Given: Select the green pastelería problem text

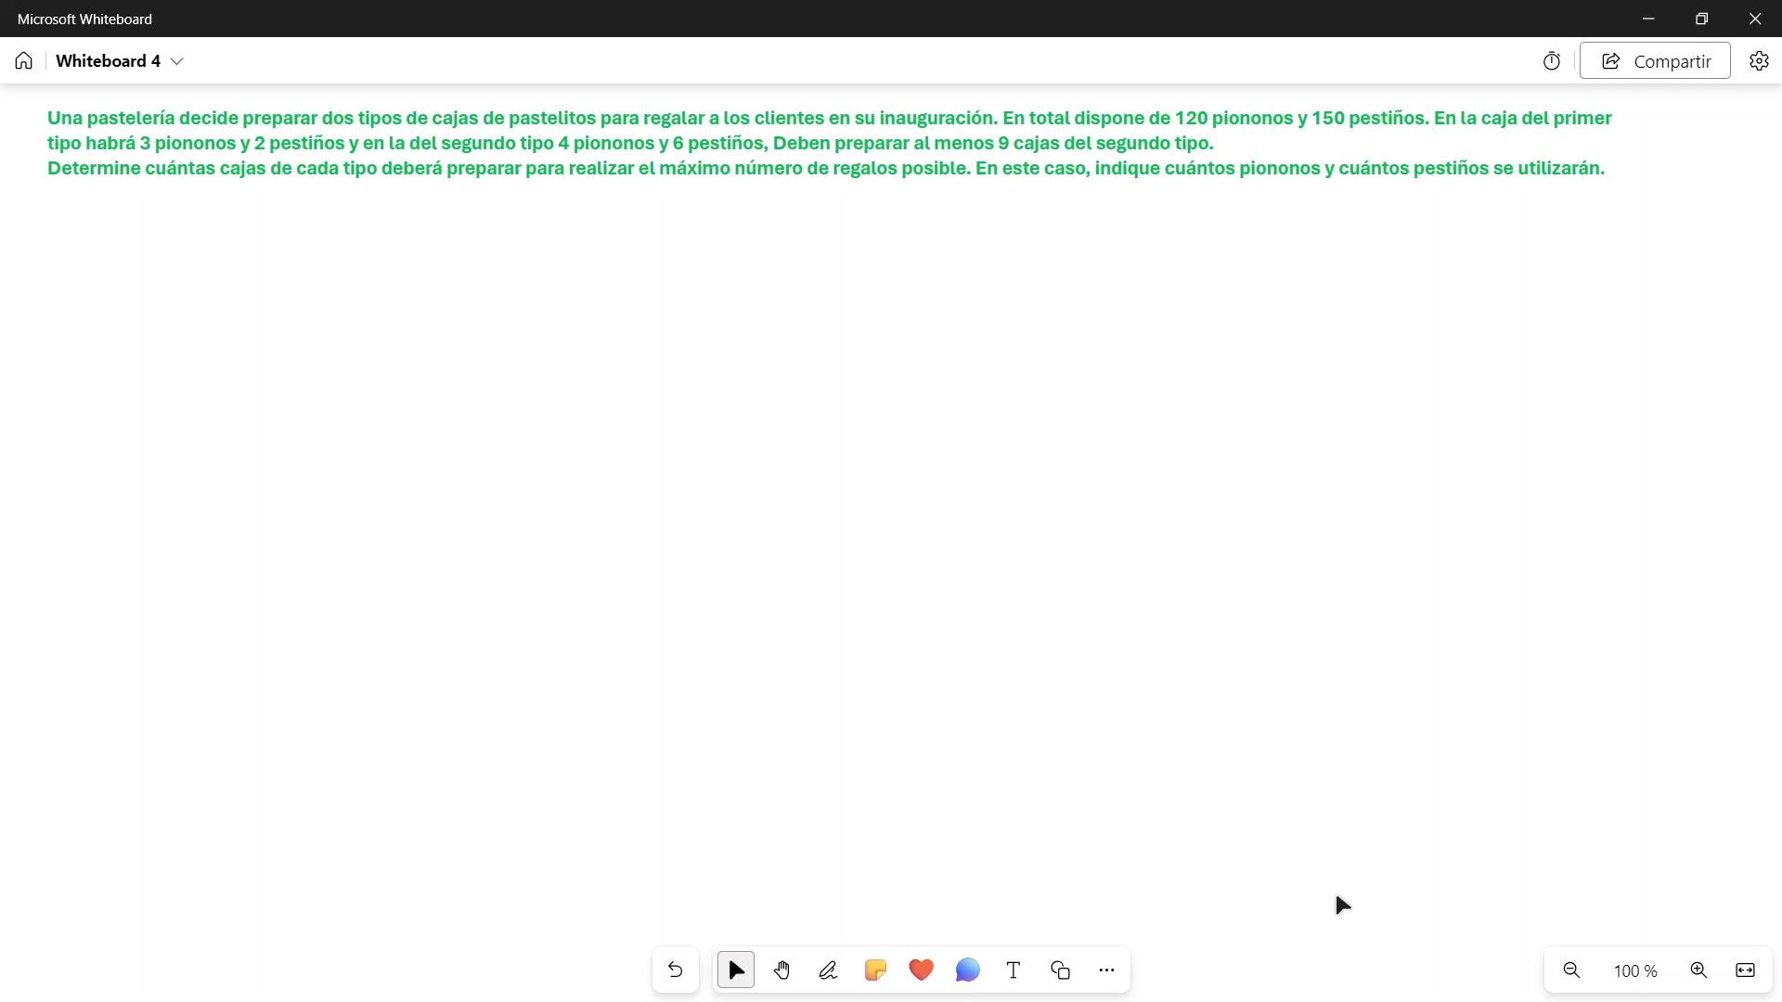Looking at the screenshot, I should click(x=826, y=143).
